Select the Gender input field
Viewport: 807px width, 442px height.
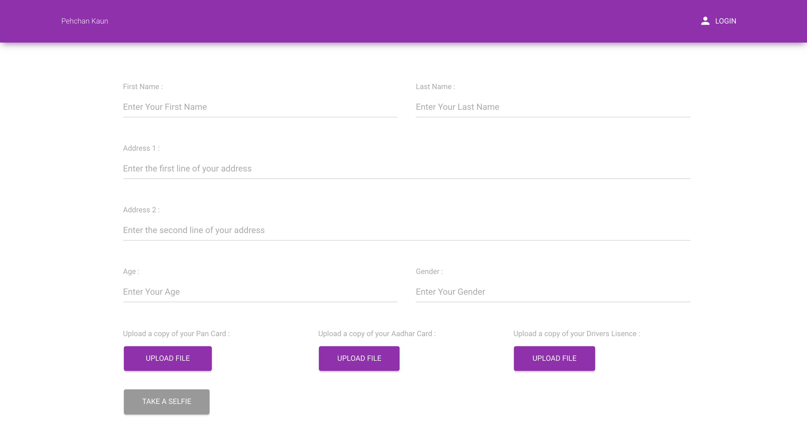pyautogui.click(x=553, y=292)
